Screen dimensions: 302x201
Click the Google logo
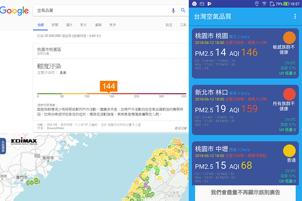coord(14,11)
